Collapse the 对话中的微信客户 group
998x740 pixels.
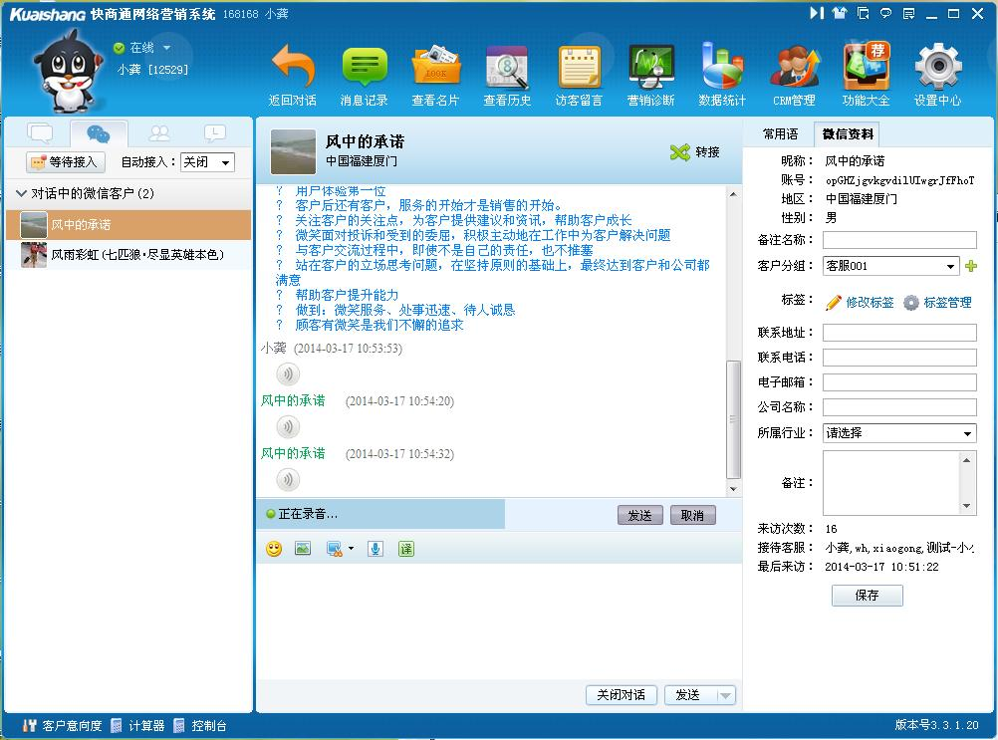pyautogui.click(x=22, y=193)
